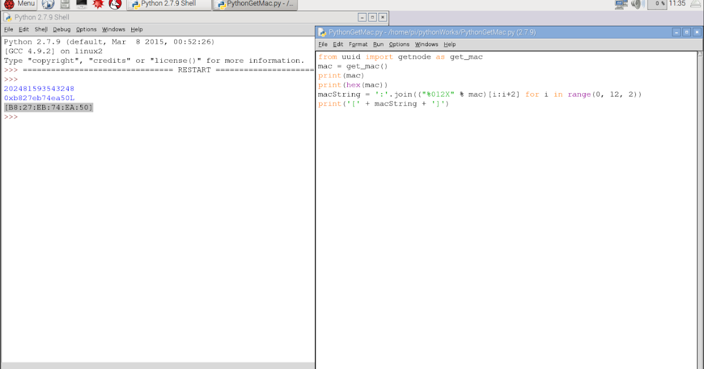Maximize the Python Shell window

pyautogui.click(x=373, y=18)
